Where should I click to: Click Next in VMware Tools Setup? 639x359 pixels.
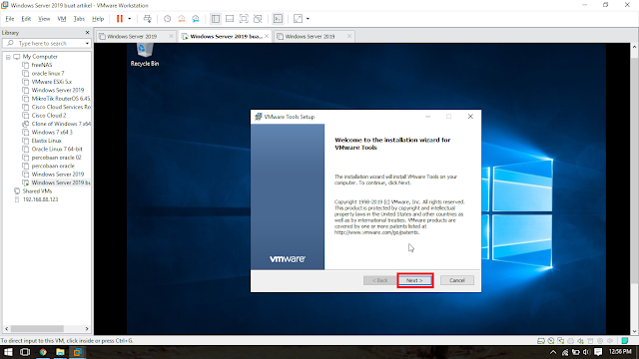[x=414, y=280]
